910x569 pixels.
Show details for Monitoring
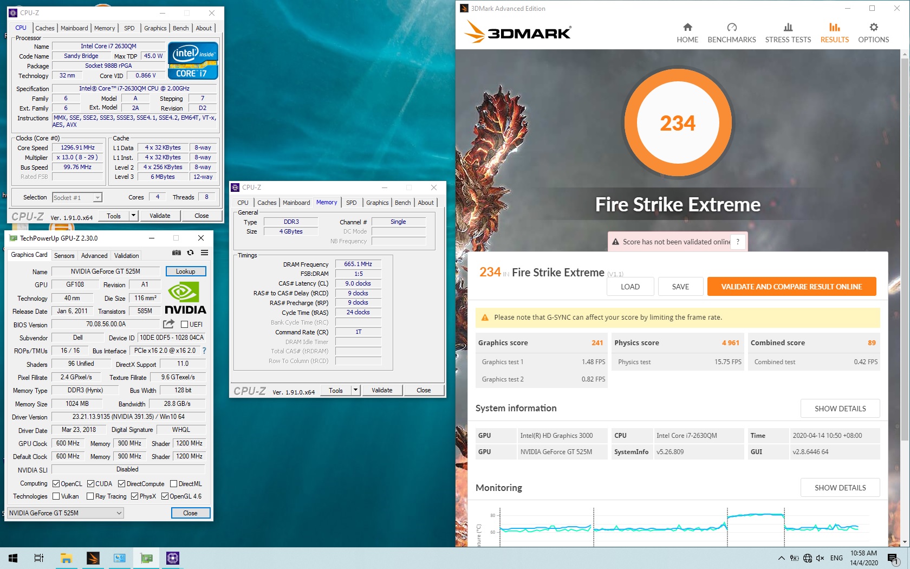pos(840,488)
